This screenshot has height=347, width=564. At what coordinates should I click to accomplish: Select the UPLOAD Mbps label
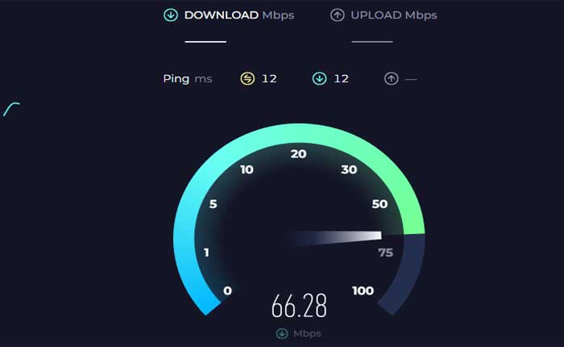coord(394,15)
